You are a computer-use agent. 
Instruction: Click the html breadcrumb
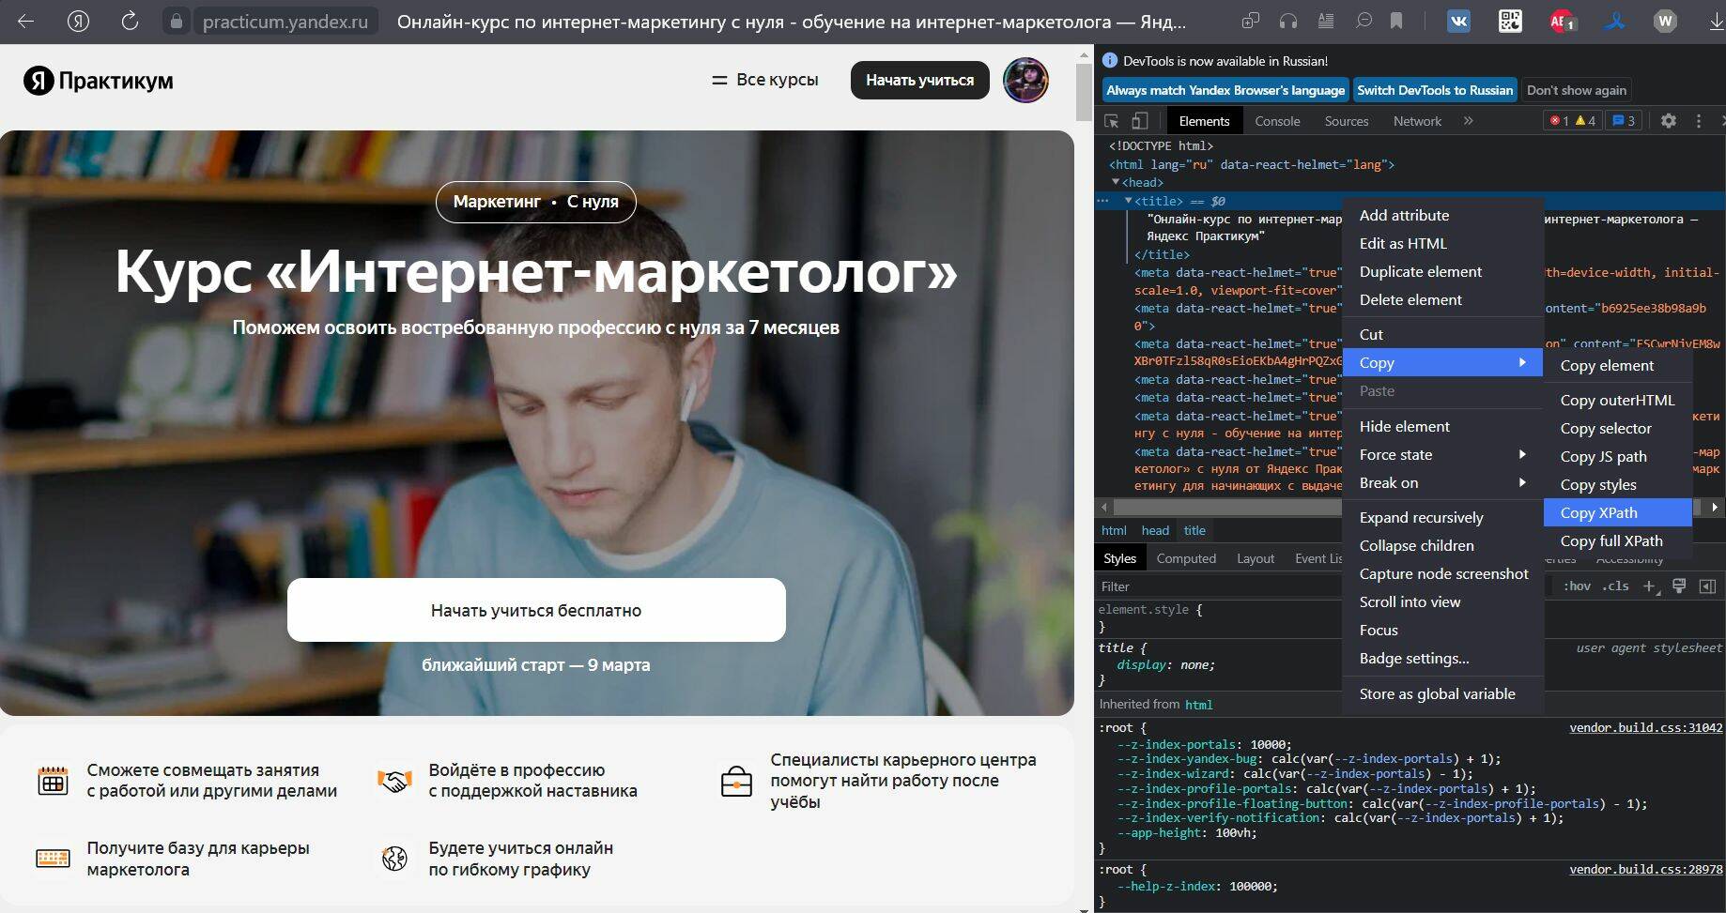(1114, 530)
